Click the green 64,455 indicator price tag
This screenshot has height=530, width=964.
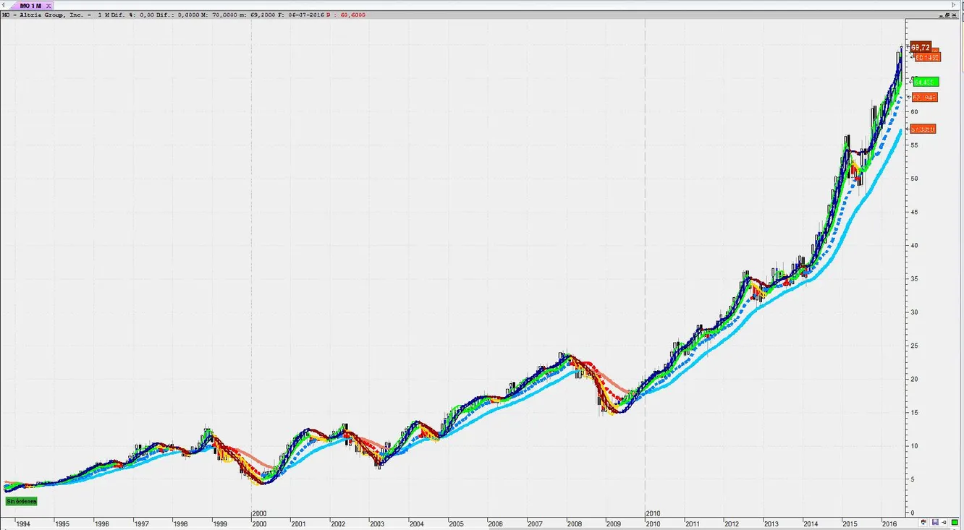coord(925,82)
